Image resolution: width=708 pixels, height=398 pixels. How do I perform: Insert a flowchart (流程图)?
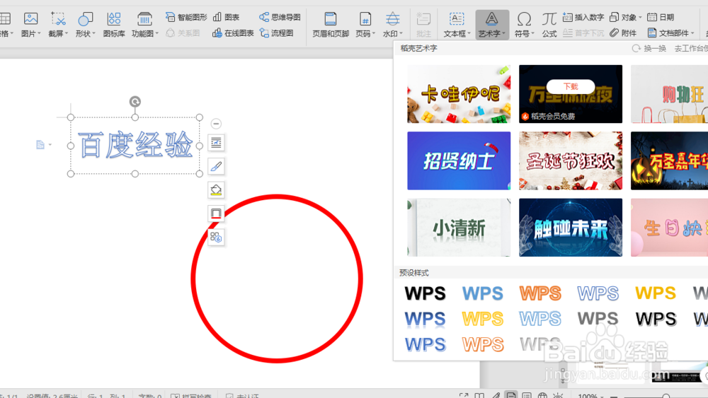click(x=276, y=33)
